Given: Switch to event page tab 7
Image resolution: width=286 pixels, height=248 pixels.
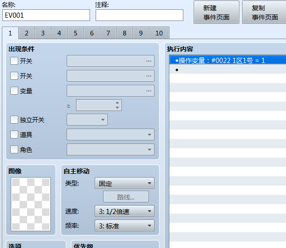Looking at the screenshot, I should point(108,33).
